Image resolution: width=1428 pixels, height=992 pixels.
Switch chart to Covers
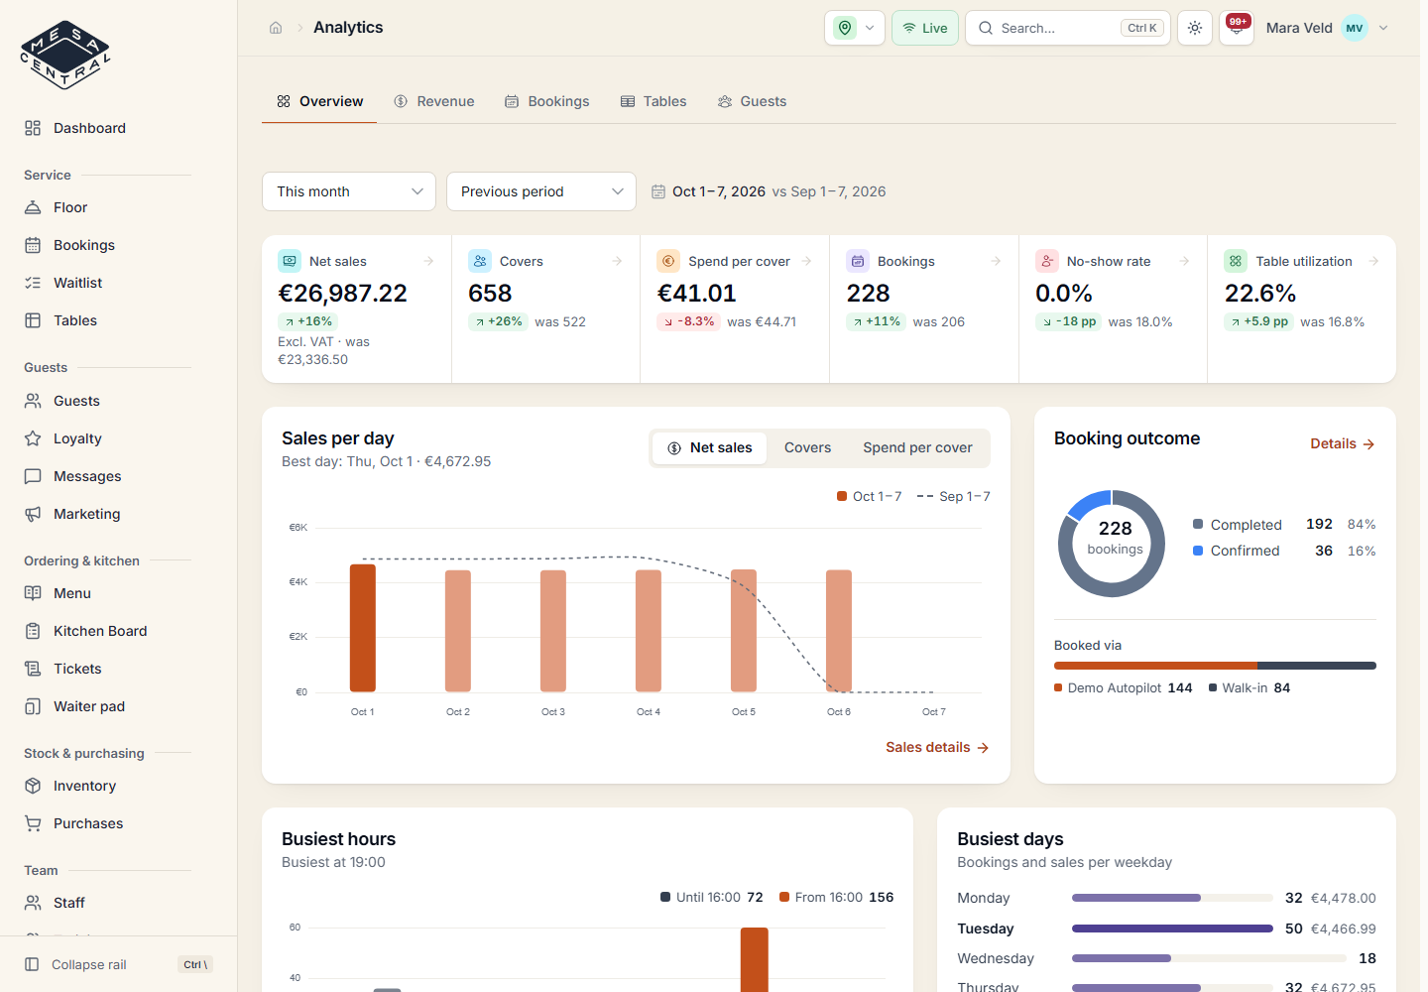[x=807, y=448]
